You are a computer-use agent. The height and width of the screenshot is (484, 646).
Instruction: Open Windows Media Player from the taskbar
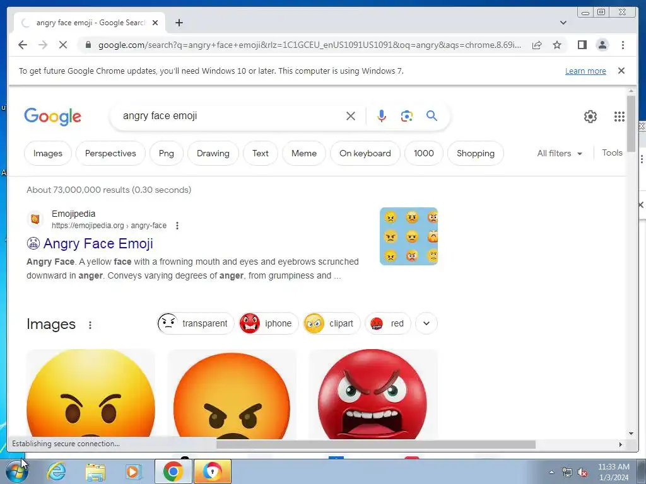click(x=133, y=471)
